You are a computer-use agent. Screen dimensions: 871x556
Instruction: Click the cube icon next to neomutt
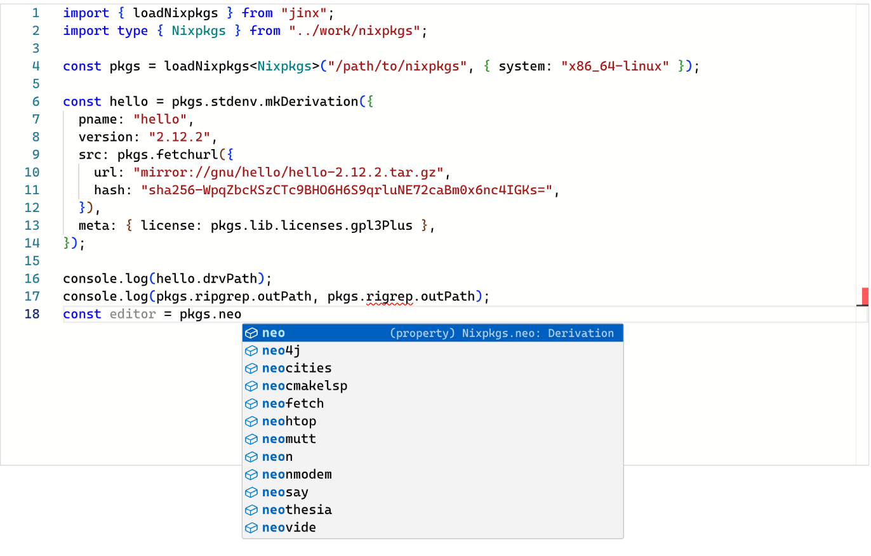point(251,440)
